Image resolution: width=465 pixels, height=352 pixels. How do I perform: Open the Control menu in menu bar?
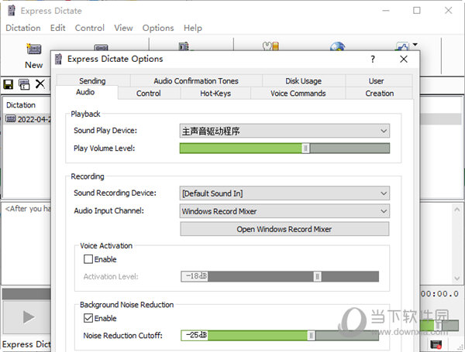pyautogui.click(x=90, y=28)
